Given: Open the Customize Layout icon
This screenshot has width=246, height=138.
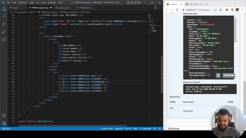Looking at the screenshot, I should (x=139, y=3).
